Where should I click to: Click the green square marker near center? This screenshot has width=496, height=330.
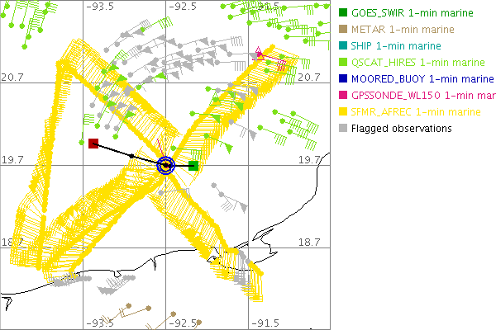(x=193, y=166)
